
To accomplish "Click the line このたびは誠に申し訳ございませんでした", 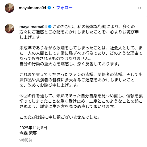I will (60, 117).
